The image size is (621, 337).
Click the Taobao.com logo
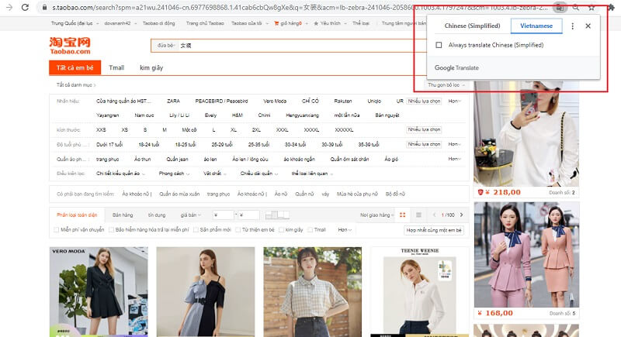pos(70,46)
